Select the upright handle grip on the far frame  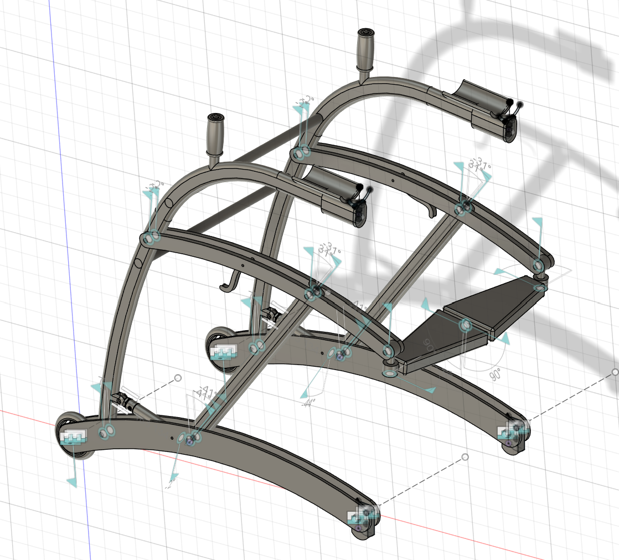(x=365, y=49)
